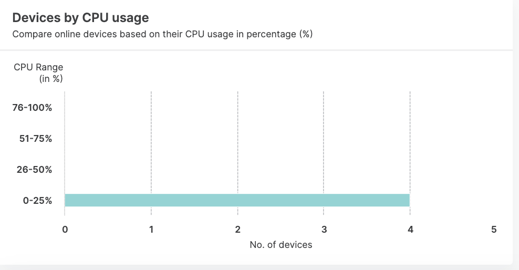The height and width of the screenshot is (270, 519).
Task: Select the "Devices by CPU usage" title
Action: click(x=80, y=18)
